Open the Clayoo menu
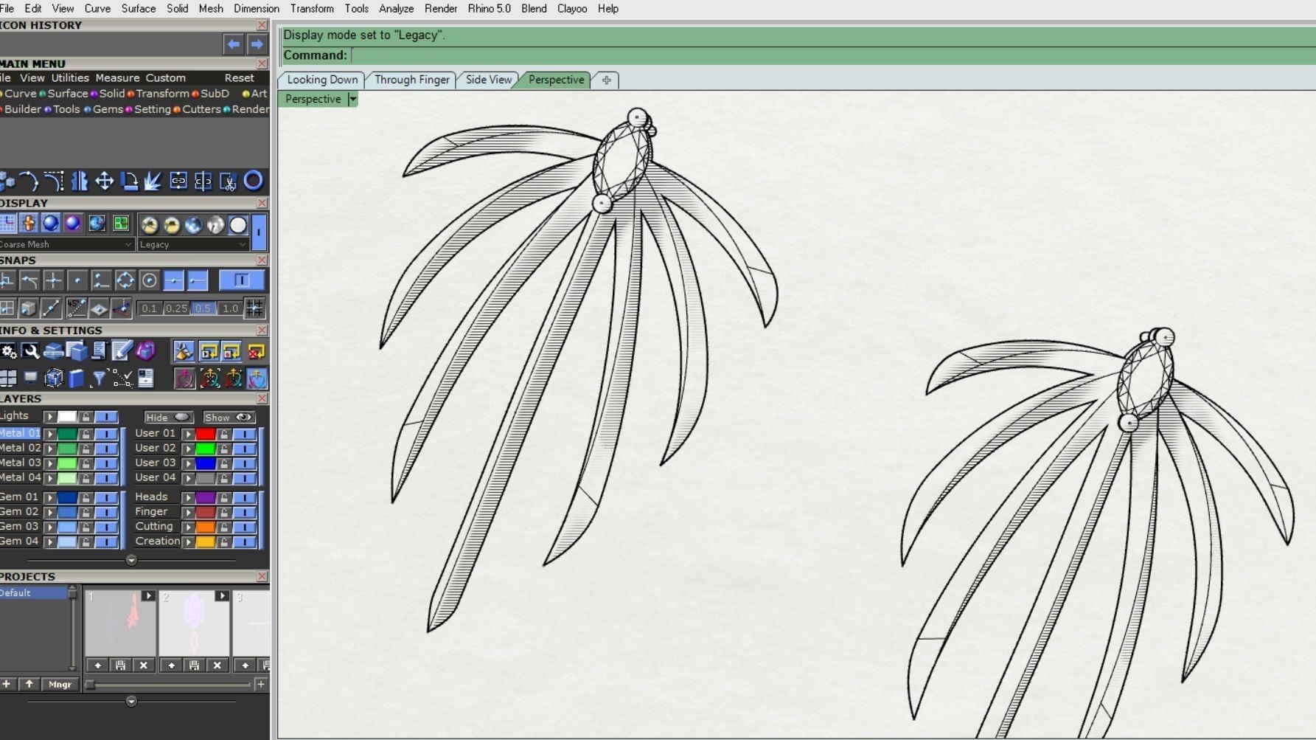 pos(571,8)
